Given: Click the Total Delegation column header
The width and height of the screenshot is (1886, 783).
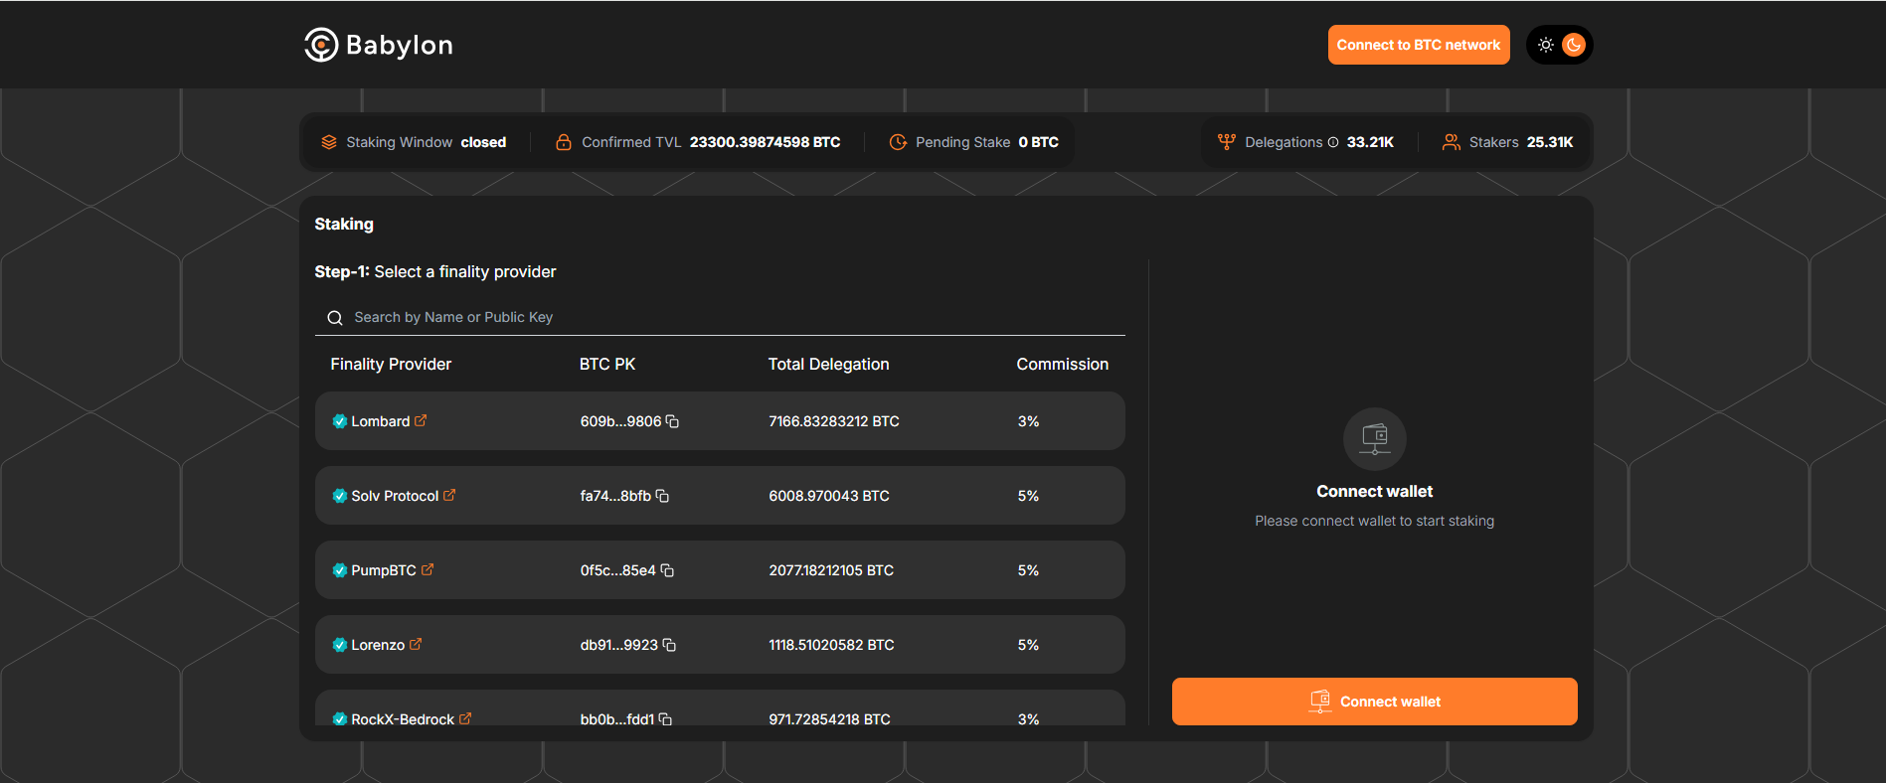Looking at the screenshot, I should [828, 365].
